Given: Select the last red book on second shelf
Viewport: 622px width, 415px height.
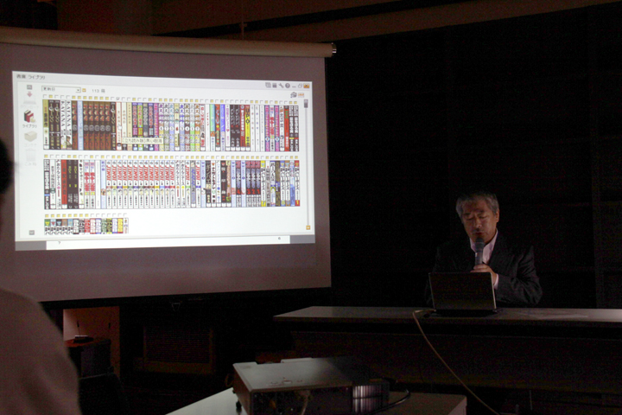Looking at the screenshot, I should pyautogui.click(x=296, y=183).
